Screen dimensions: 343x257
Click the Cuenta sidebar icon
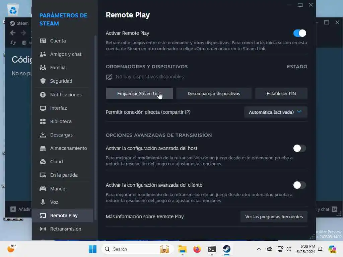pos(43,41)
